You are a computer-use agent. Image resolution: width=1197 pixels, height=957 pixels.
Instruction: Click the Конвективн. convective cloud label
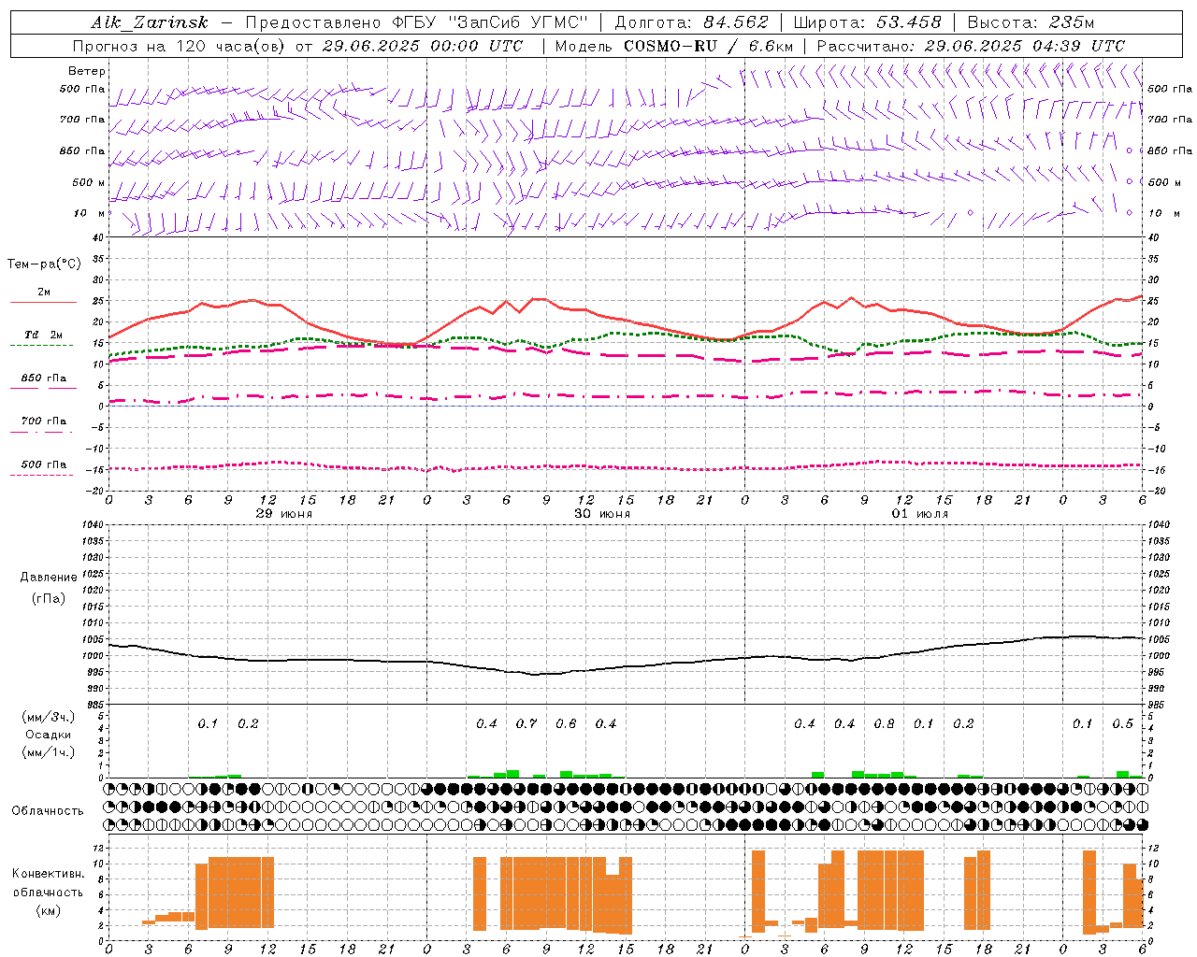(48, 874)
